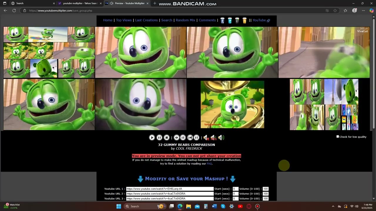The width and height of the screenshot is (376, 211).
Task: Click the tuba Gummy Bear video
Action: (x=232, y=104)
